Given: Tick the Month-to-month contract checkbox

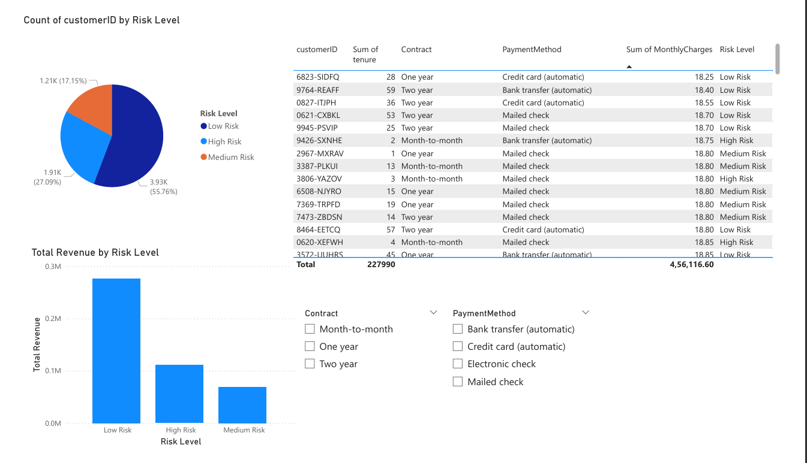Looking at the screenshot, I should 310,329.
